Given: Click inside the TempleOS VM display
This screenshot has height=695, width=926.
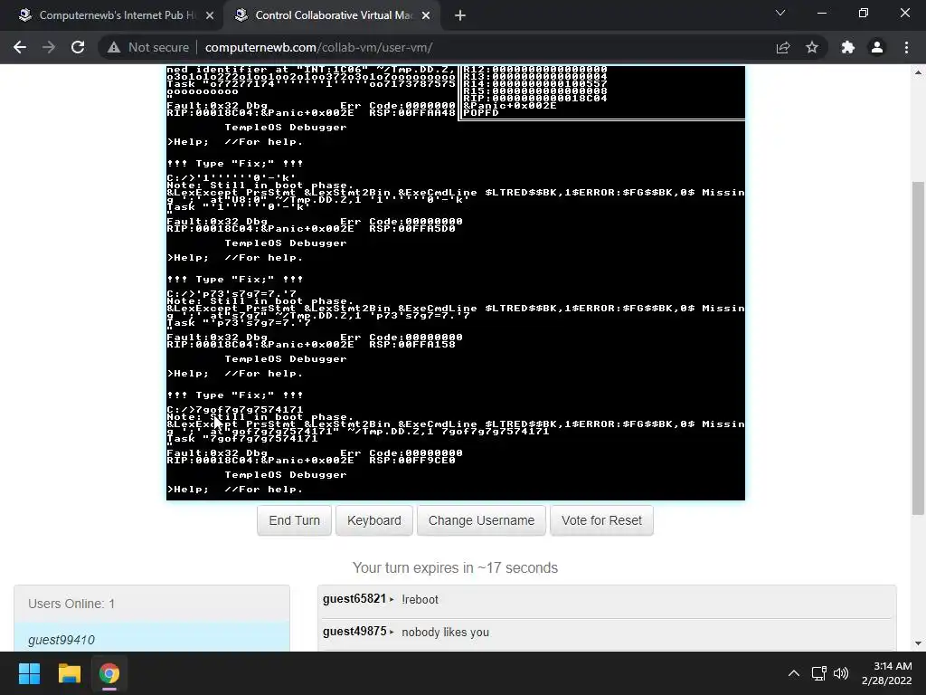Looking at the screenshot, I should (x=456, y=283).
